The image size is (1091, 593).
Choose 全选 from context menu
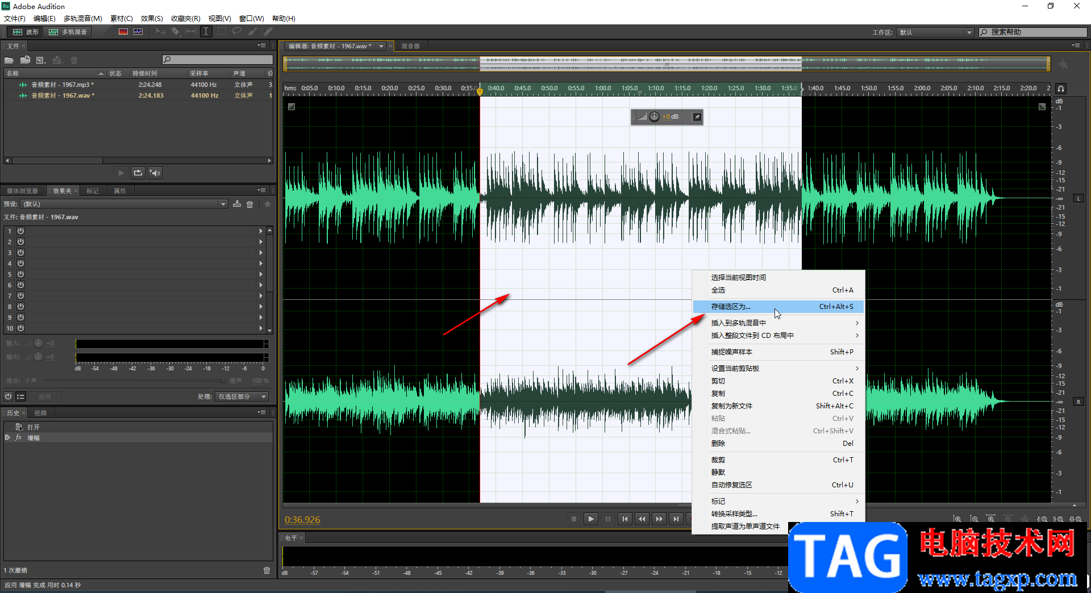778,290
